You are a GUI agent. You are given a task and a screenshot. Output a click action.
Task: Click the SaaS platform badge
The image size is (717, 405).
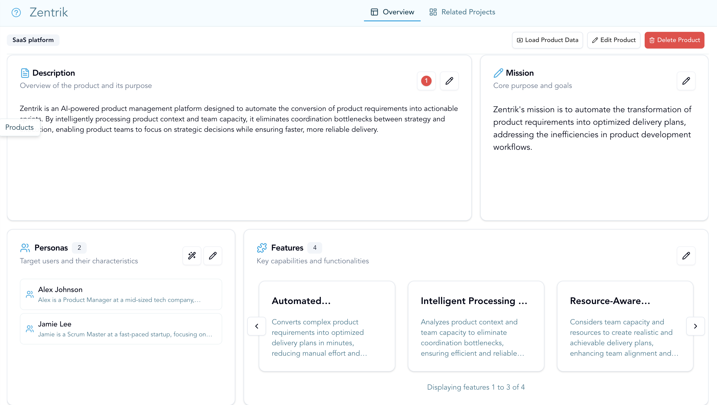point(33,40)
